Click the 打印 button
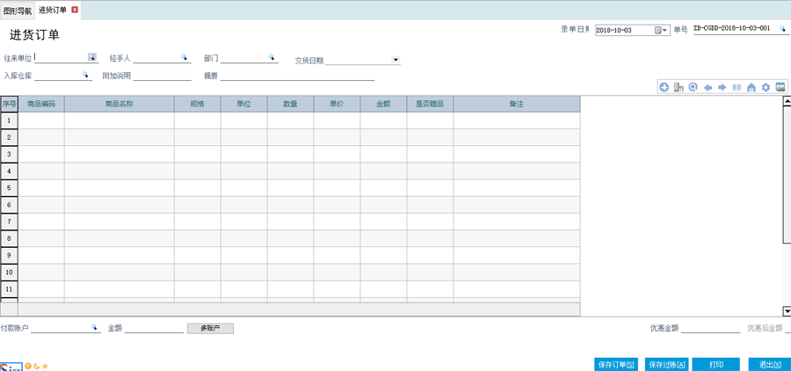This screenshot has width=791, height=371. pos(715,365)
